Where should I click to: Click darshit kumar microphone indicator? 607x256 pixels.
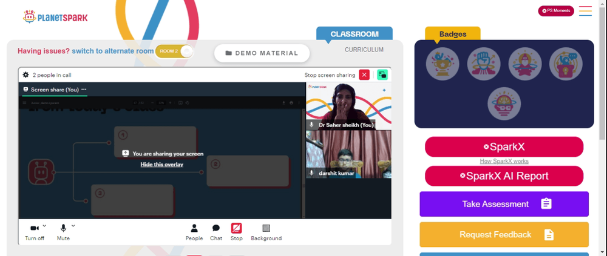coord(311,173)
